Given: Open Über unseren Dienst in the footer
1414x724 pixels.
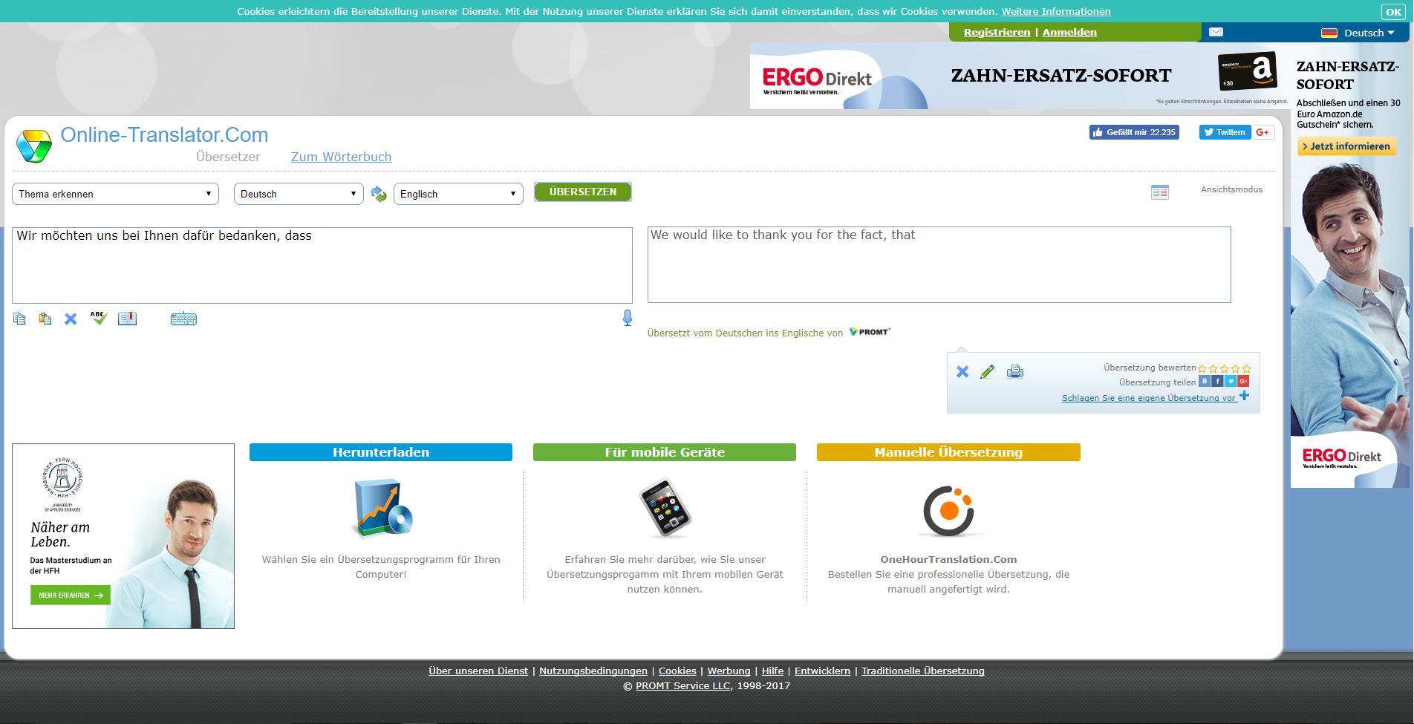Looking at the screenshot, I should click(x=478, y=671).
